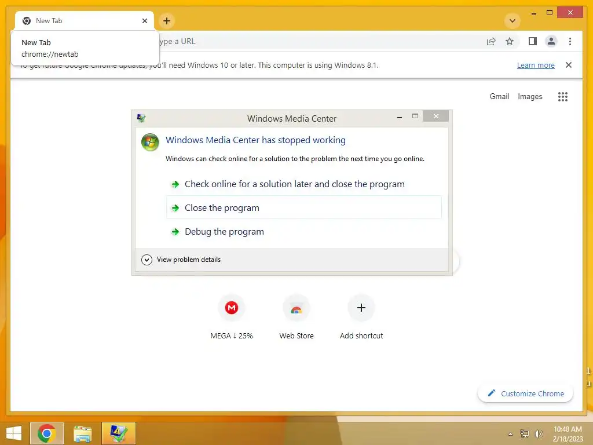
Task: Select the New Tab browser tab
Action: [x=85, y=21]
